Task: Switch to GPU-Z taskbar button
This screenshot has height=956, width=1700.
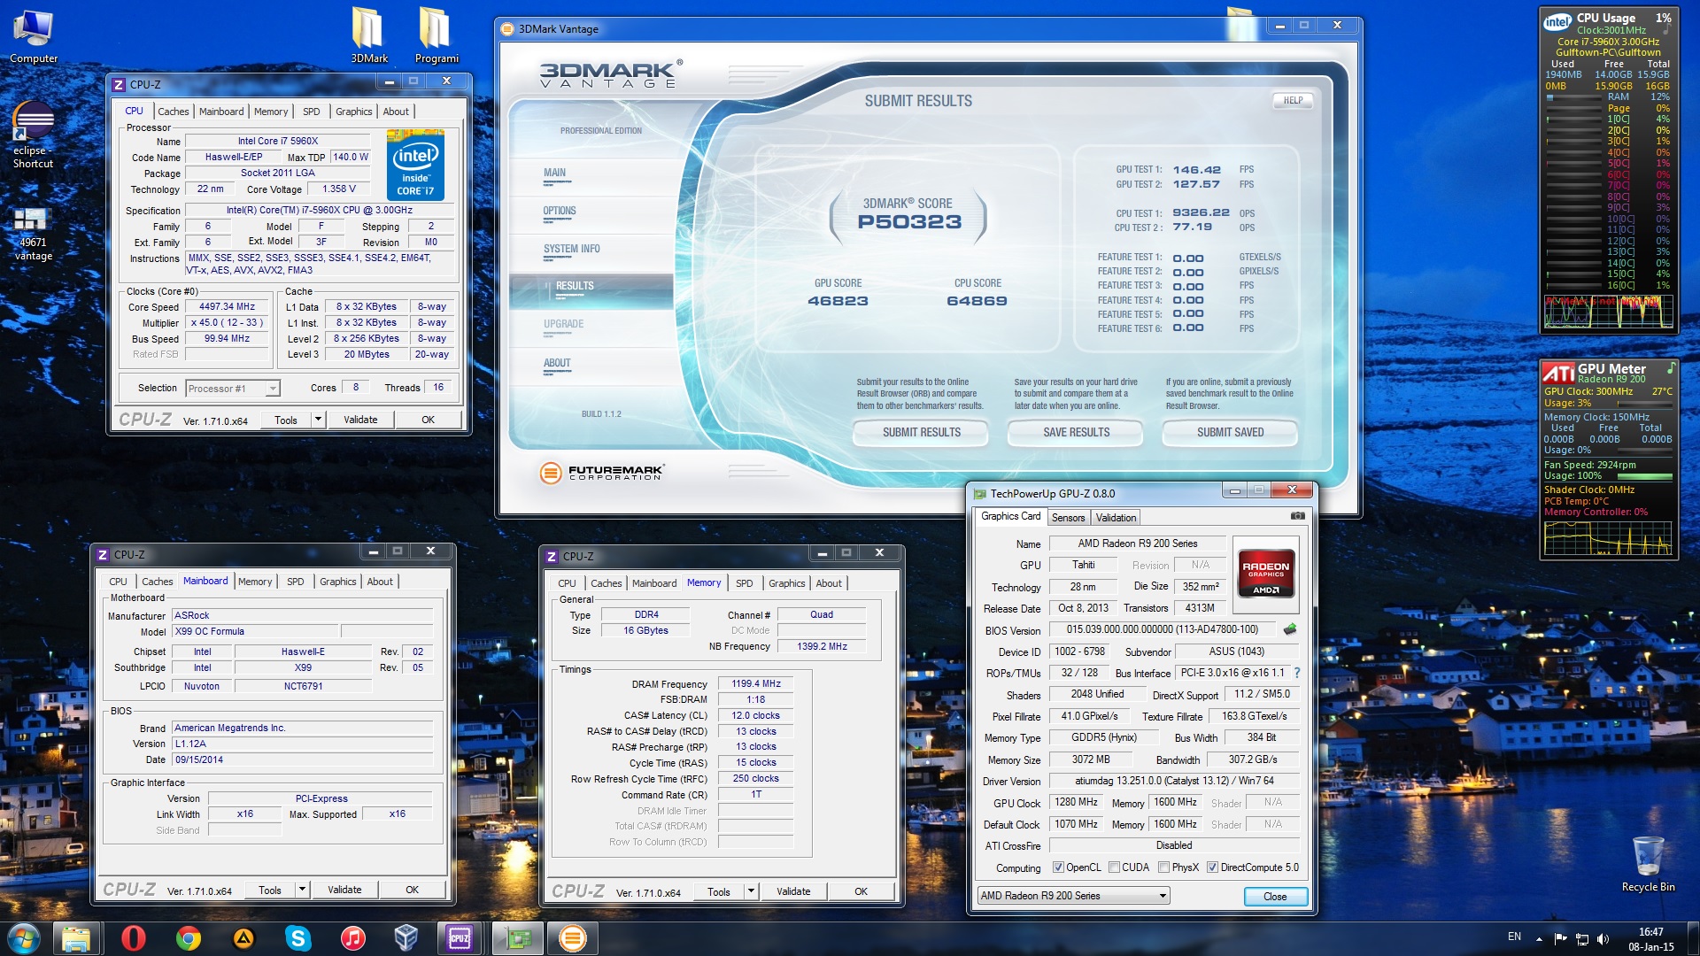Action: (517, 938)
